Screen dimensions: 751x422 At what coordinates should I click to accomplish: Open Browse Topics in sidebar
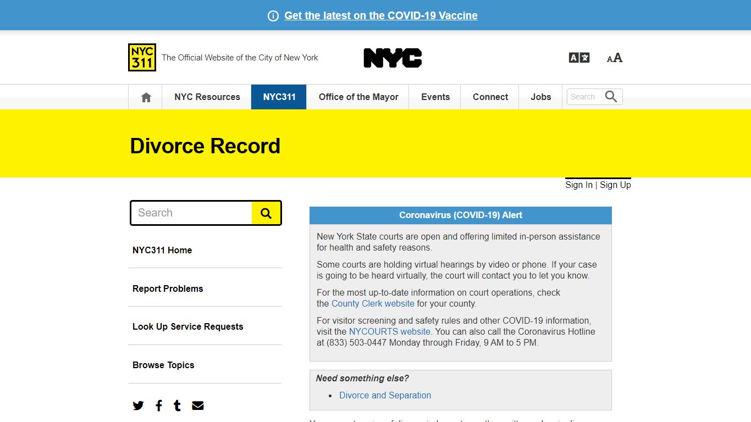163,365
